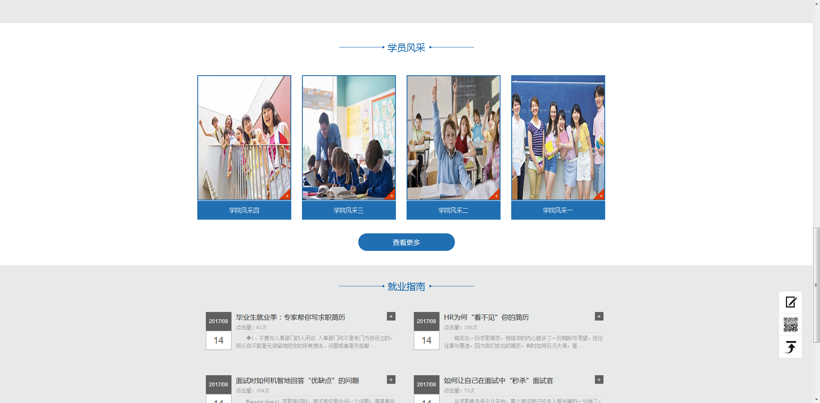Click the back-to-top arrow icon
Image resolution: width=820 pixels, height=403 pixels.
pyautogui.click(x=790, y=347)
